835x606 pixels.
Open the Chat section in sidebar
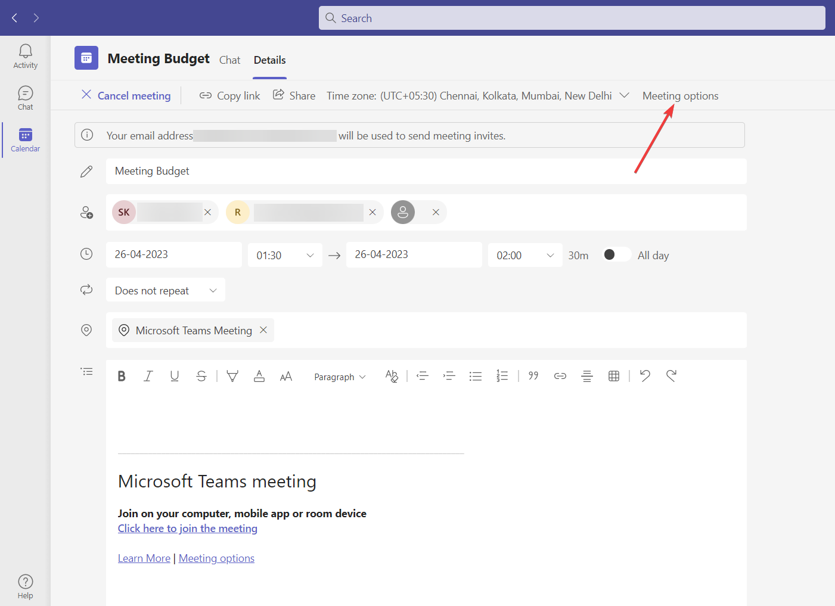coord(25,98)
